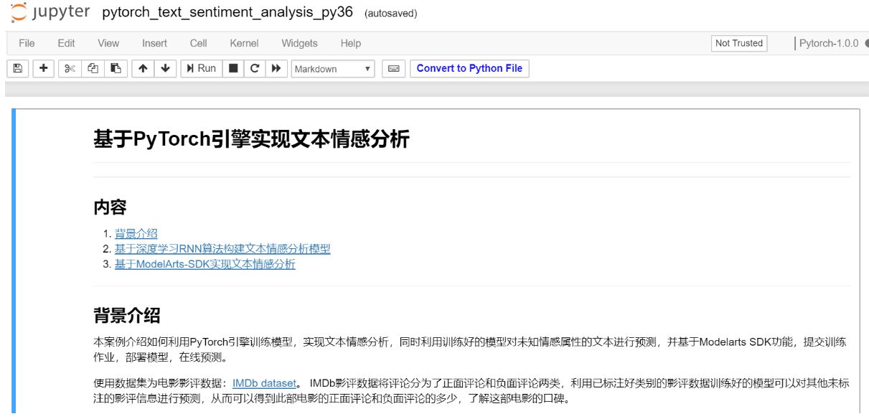Open the Insert menu
Viewport: 869px width, 419px height.
point(154,43)
